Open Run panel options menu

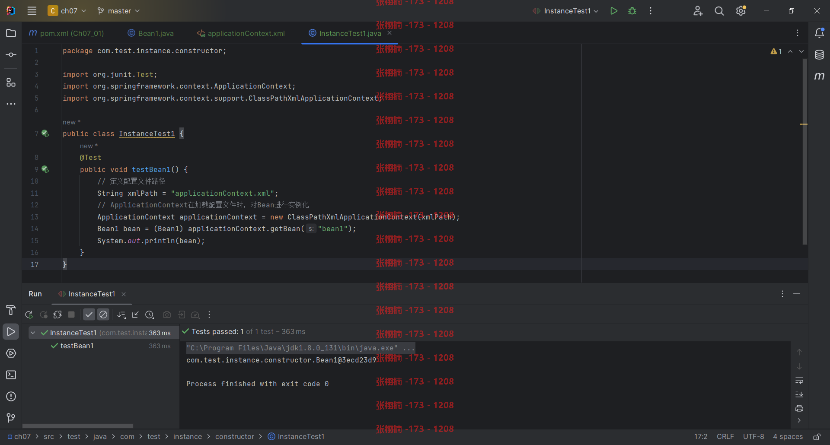click(782, 294)
